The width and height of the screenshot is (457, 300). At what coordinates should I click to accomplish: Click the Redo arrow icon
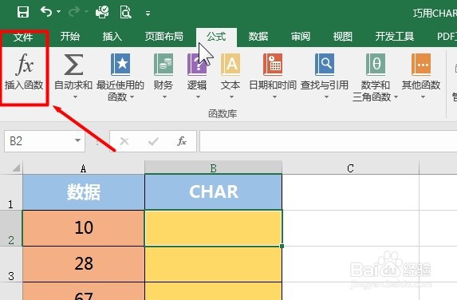74,12
